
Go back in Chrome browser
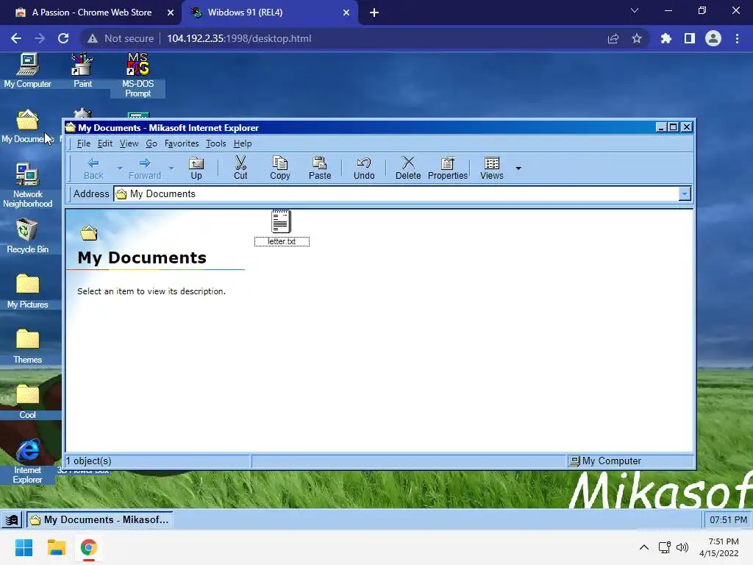pos(16,38)
